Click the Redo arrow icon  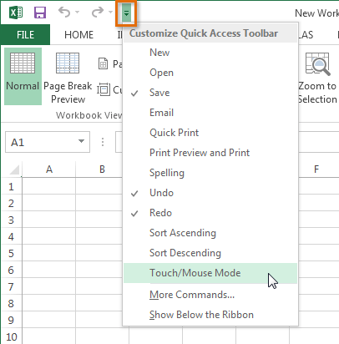(98, 13)
